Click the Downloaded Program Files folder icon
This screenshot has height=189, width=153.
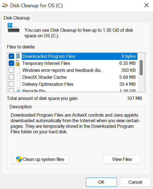tap(18, 56)
